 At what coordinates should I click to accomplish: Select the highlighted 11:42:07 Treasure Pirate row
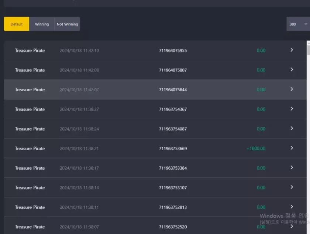click(30, 90)
